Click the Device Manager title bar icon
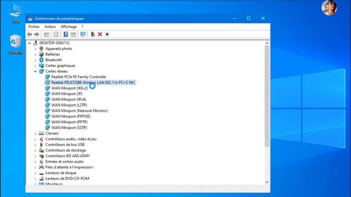Viewport: 351px width, 197px height. pyautogui.click(x=30, y=19)
